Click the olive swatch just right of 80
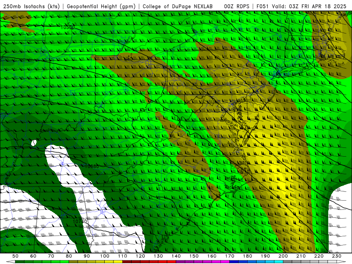The height and width of the screenshot is (264, 352). [x=73, y=262]
